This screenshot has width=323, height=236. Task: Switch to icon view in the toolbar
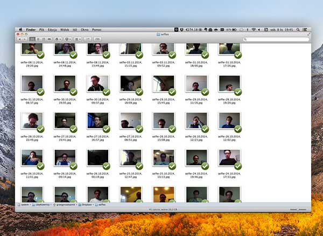(x=32, y=39)
